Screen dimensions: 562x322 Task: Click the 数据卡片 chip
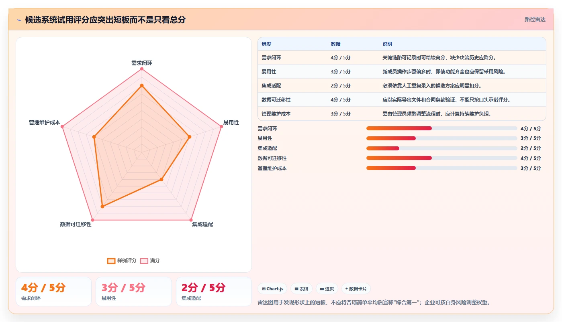(356, 289)
